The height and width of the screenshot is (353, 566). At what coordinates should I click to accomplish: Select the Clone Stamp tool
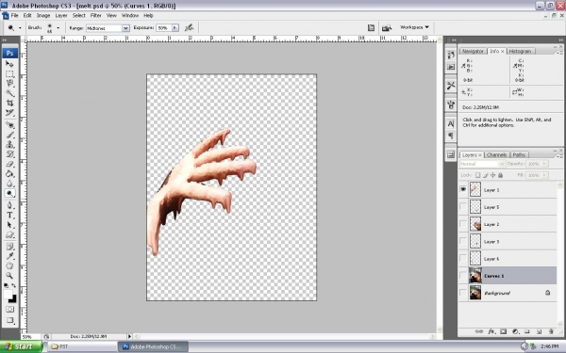(9, 144)
